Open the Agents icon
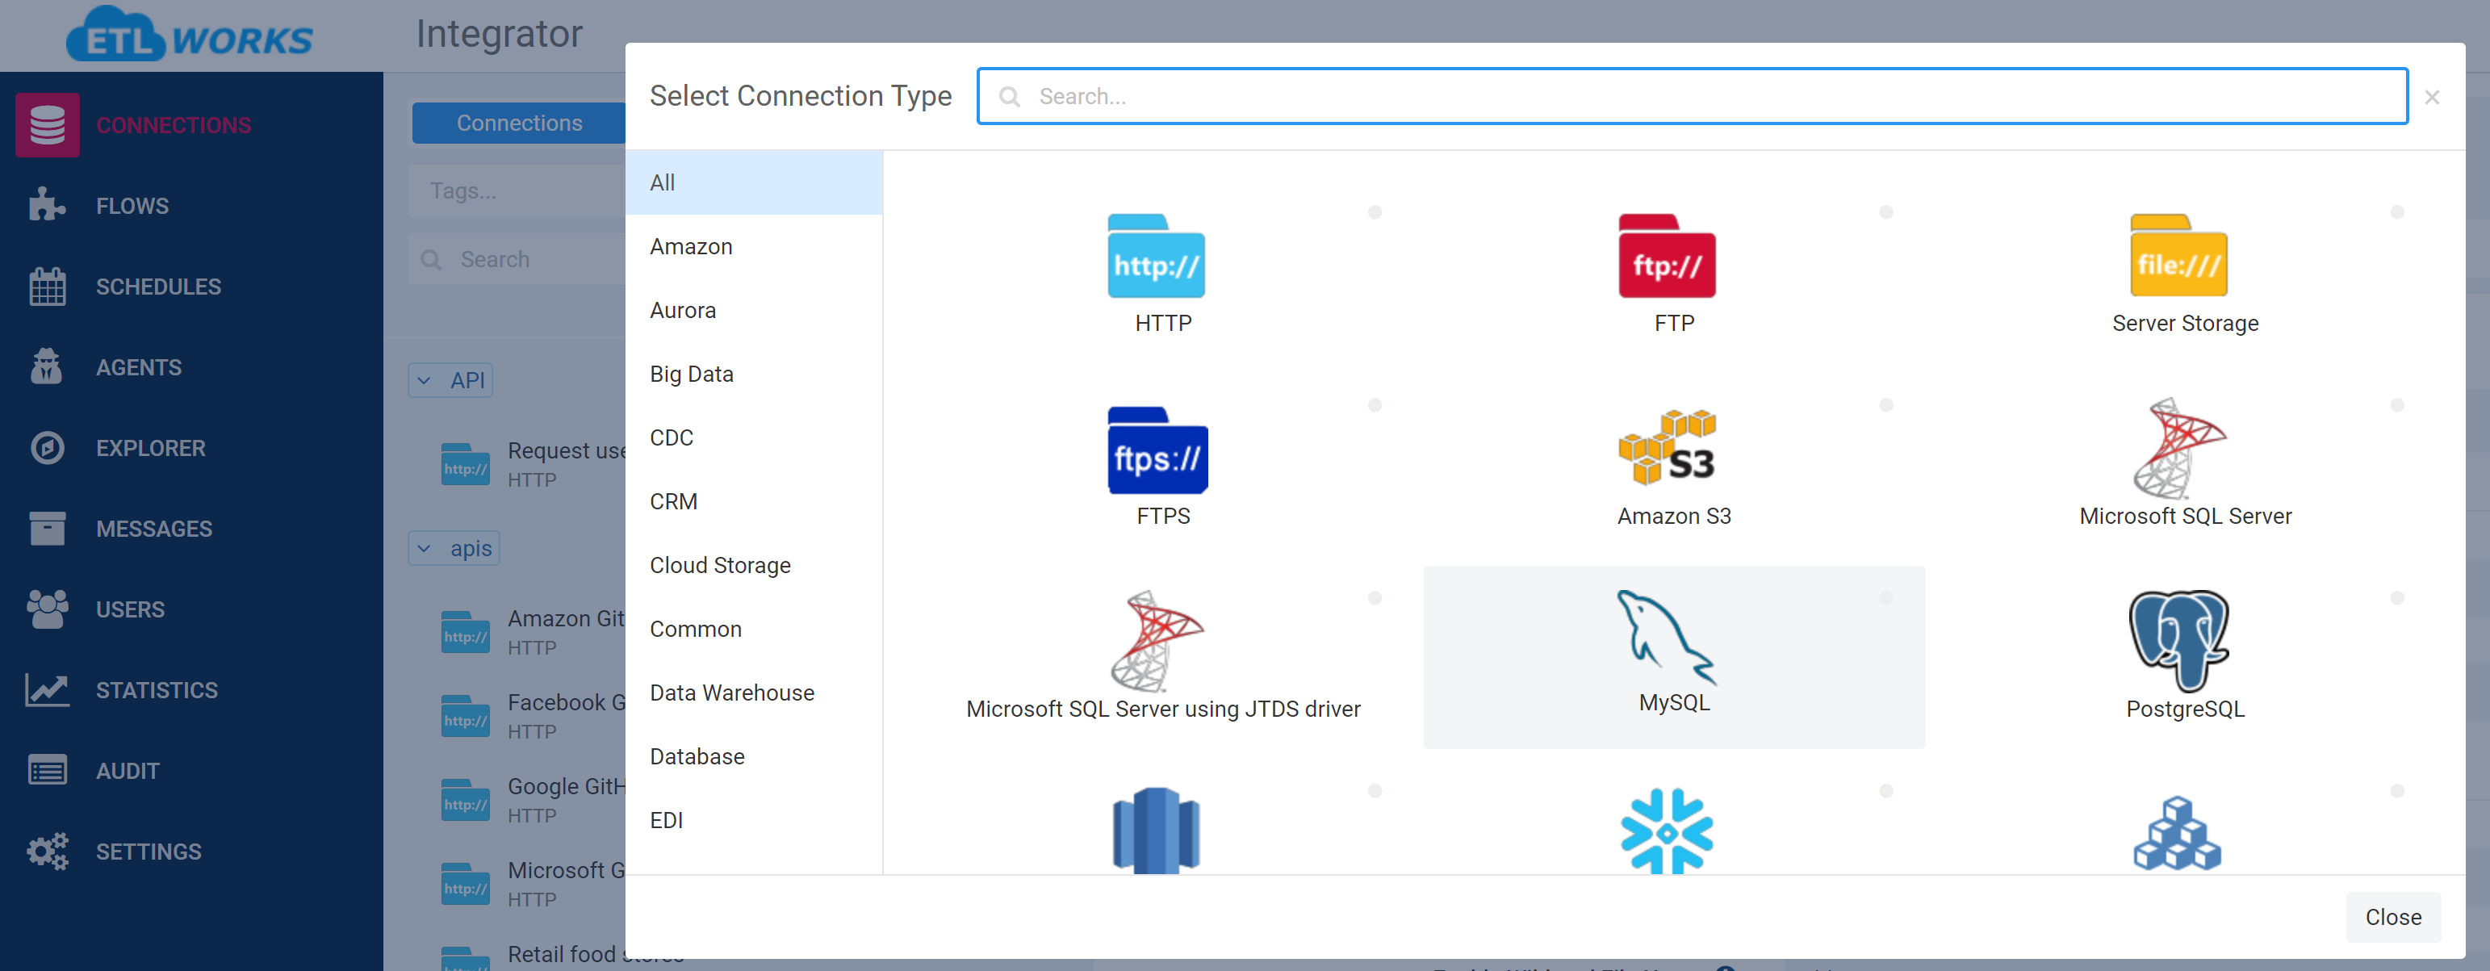The image size is (2490, 971). pyautogui.click(x=46, y=367)
